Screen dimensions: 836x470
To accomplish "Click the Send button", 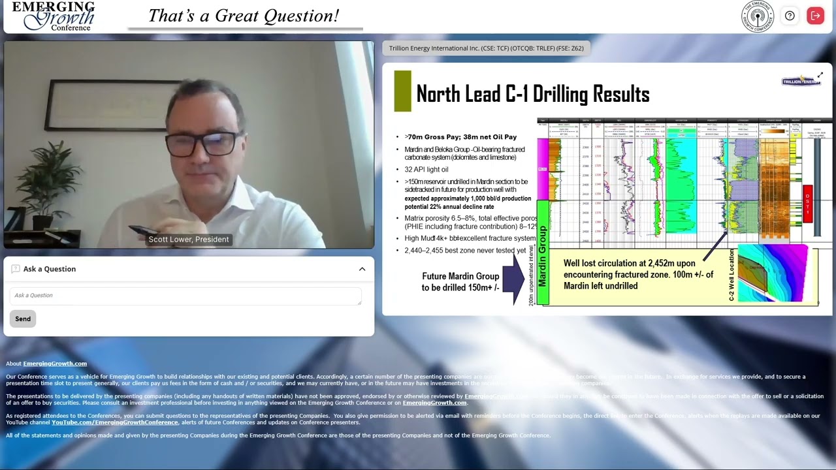I will click(23, 319).
